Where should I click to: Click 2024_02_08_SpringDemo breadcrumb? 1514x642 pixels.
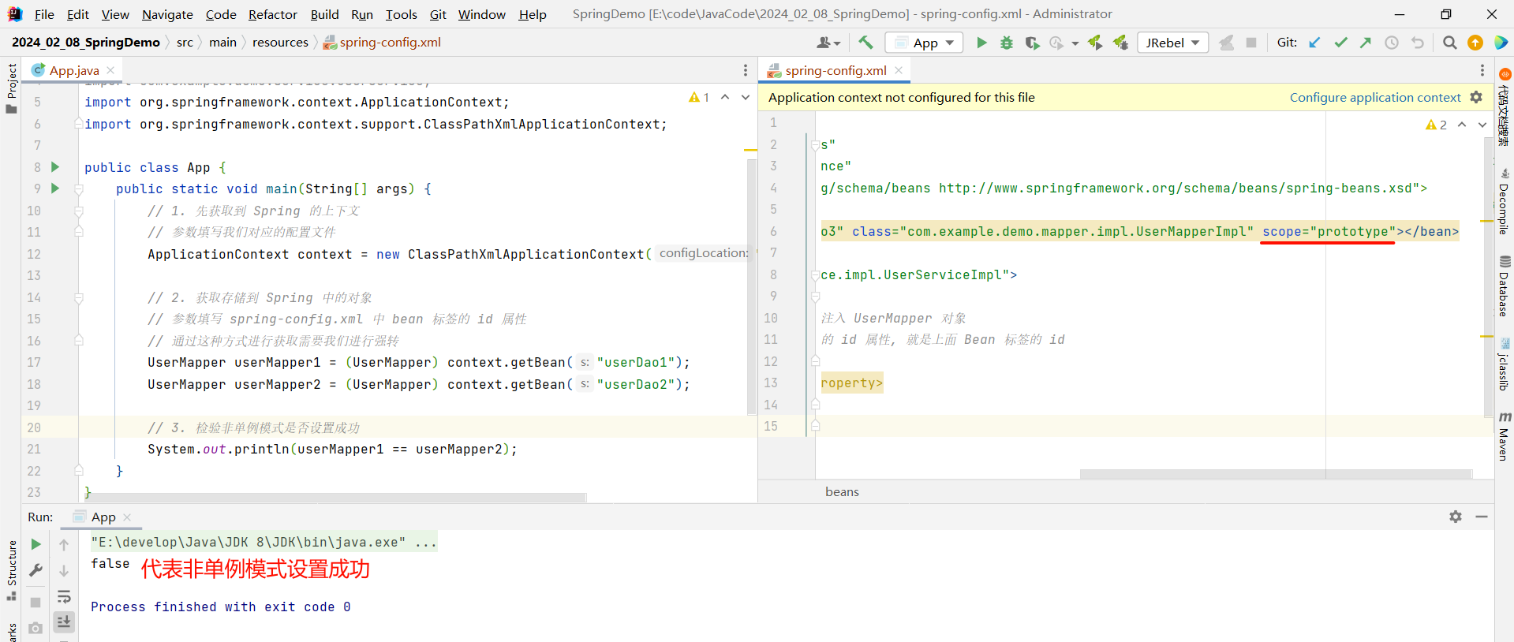(86, 43)
